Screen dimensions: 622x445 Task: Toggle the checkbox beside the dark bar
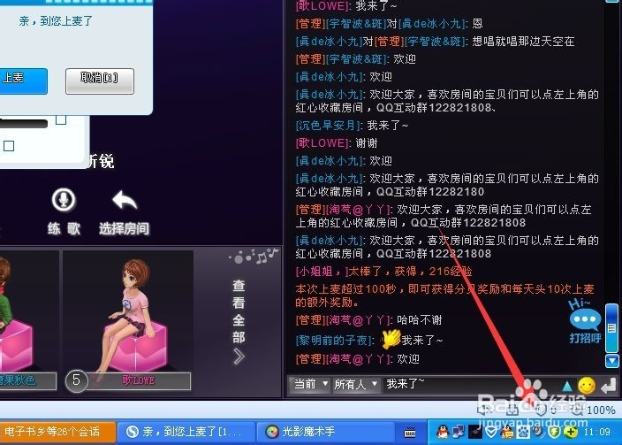(x=61, y=119)
